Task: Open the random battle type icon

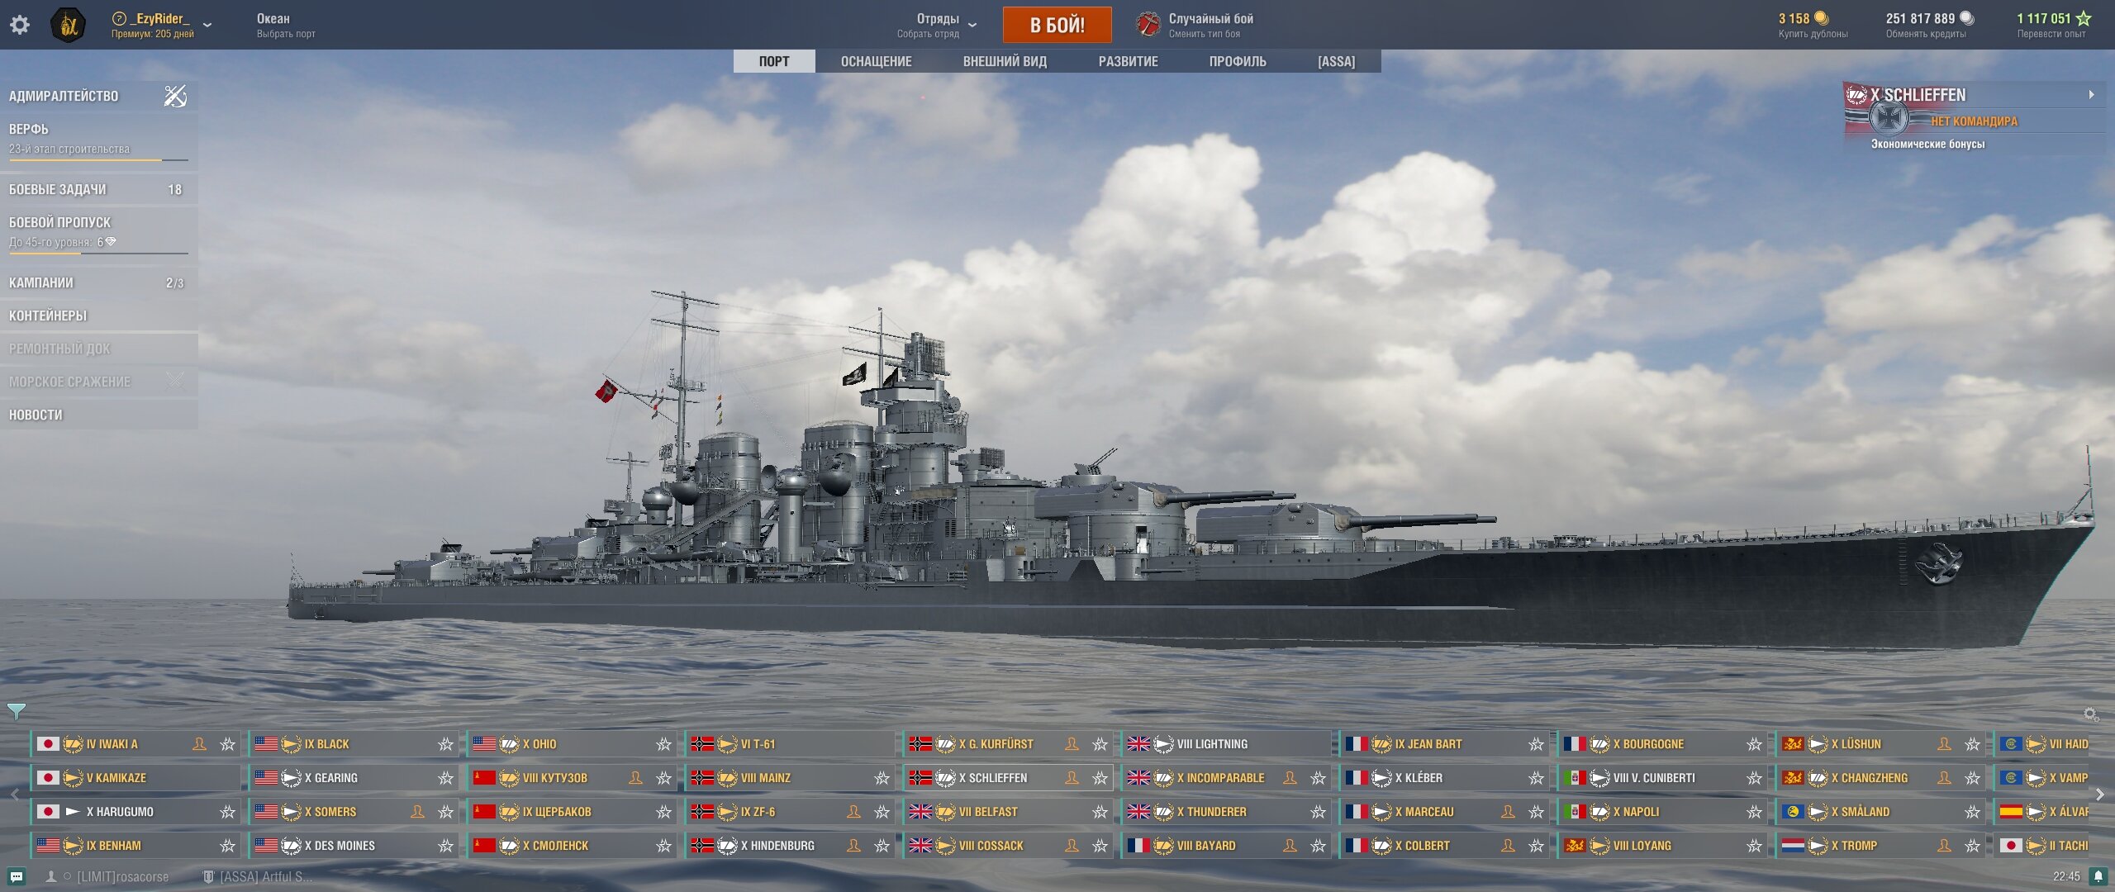Action: point(1148,25)
